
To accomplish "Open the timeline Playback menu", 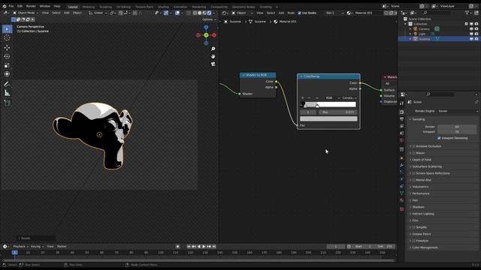I will (x=20, y=247).
